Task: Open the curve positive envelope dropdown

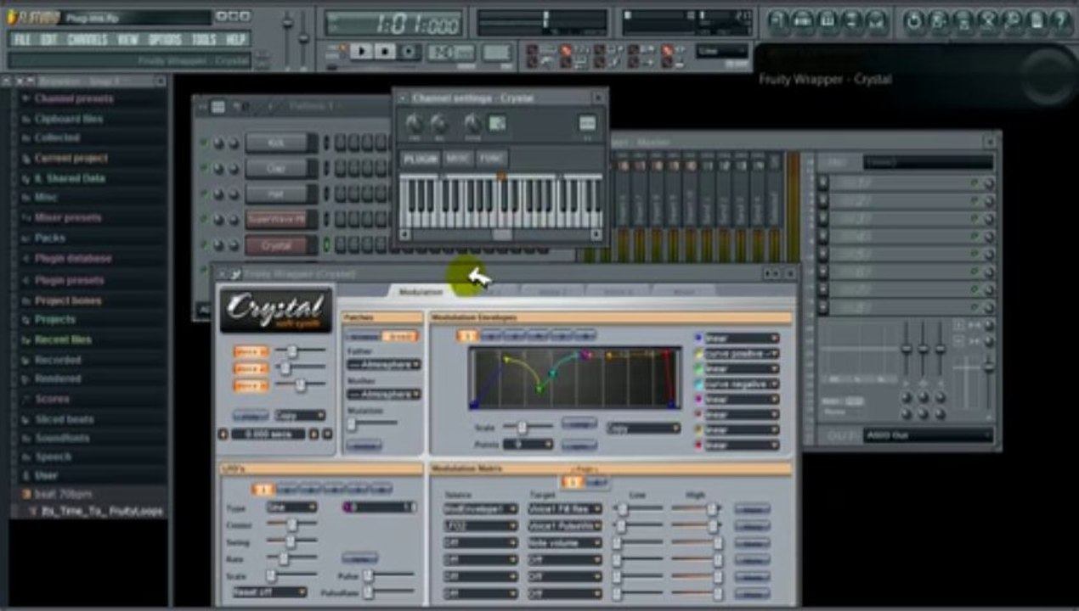Action: click(x=743, y=353)
